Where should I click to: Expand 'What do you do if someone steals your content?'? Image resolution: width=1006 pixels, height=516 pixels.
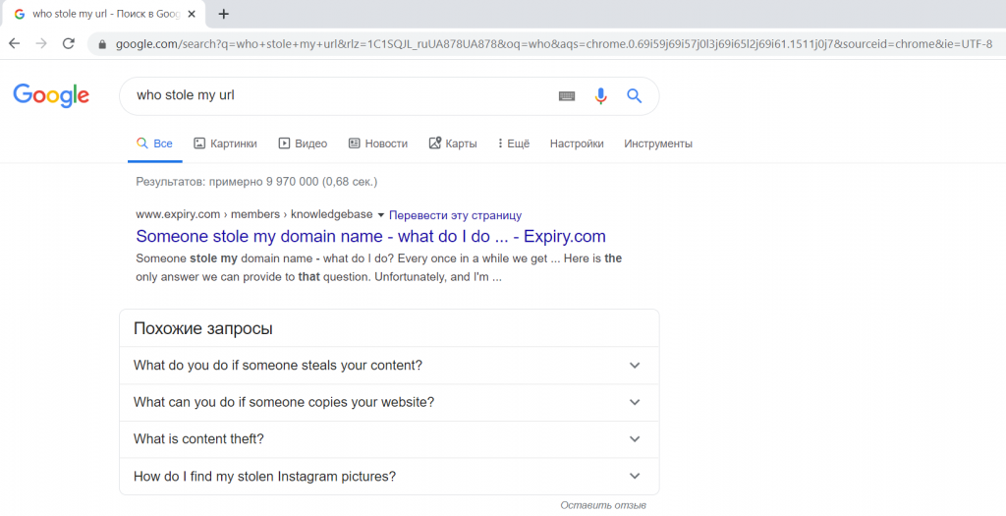[389, 366]
